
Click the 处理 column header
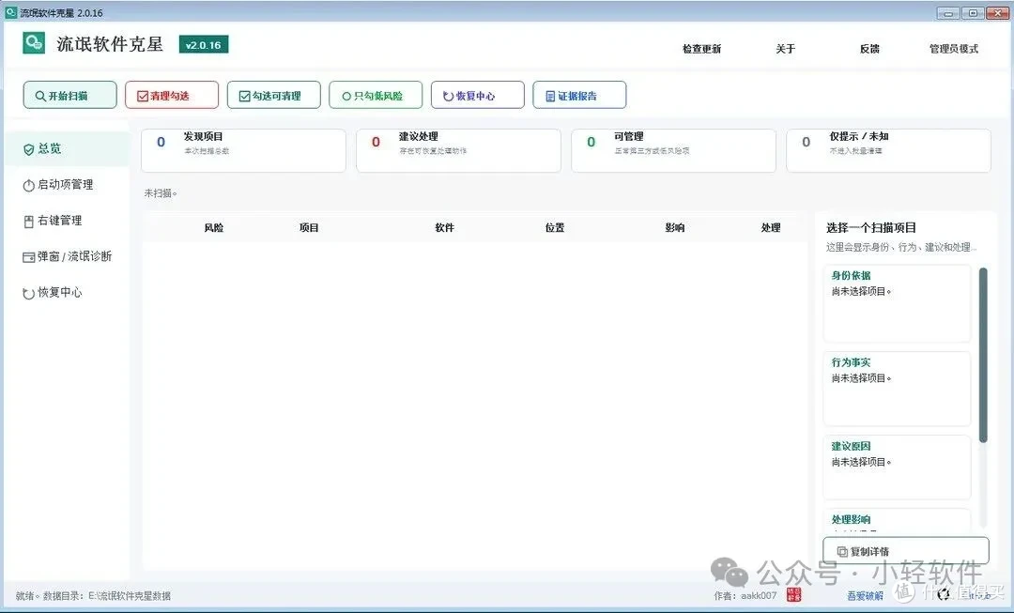(771, 227)
